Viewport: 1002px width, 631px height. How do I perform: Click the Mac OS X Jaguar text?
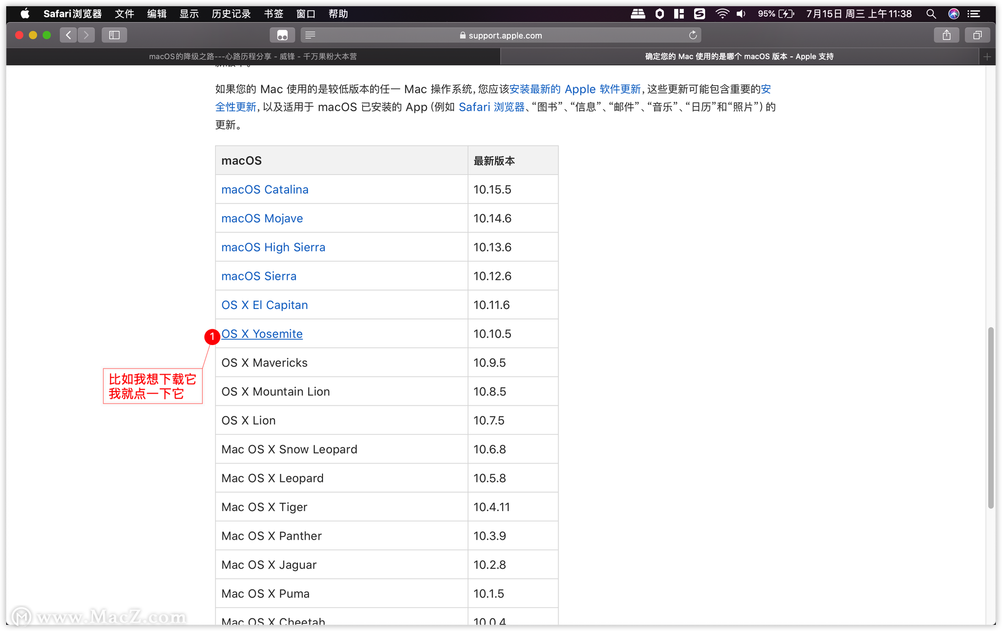(x=269, y=565)
